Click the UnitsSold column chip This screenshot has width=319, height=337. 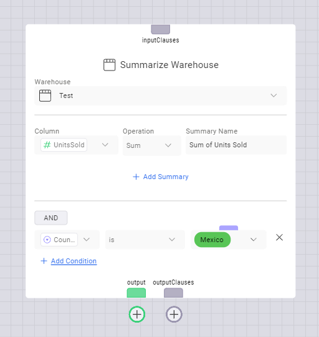click(x=64, y=145)
